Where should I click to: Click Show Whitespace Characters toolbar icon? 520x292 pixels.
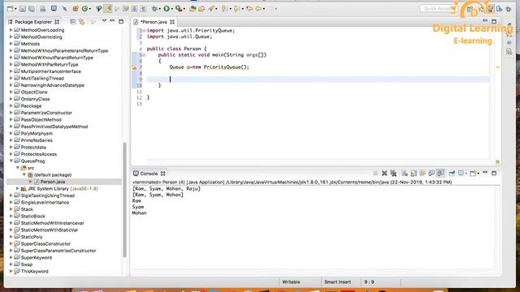143,9
